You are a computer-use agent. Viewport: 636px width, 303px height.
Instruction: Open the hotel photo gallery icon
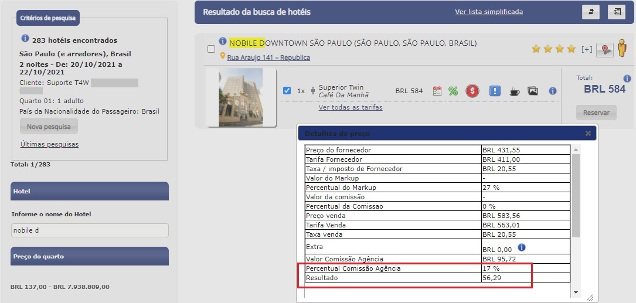pyautogui.click(x=533, y=91)
